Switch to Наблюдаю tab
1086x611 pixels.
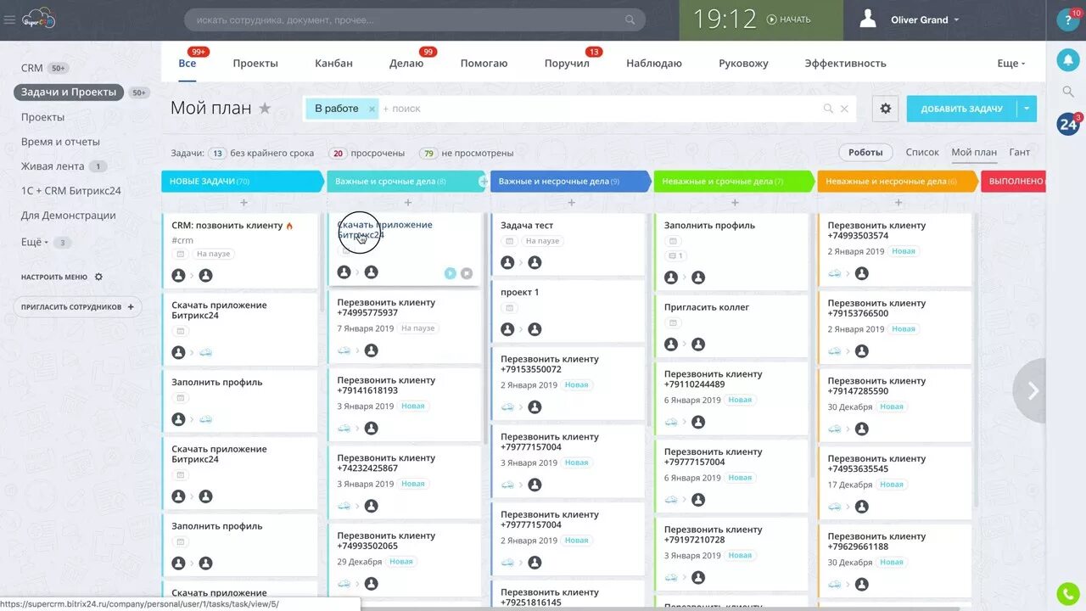point(654,64)
